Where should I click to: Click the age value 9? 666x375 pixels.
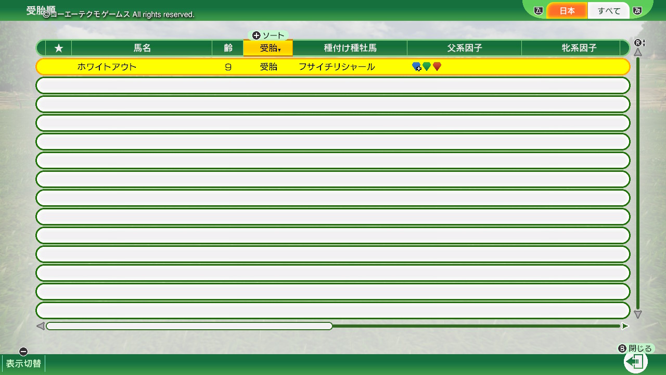coord(228,67)
